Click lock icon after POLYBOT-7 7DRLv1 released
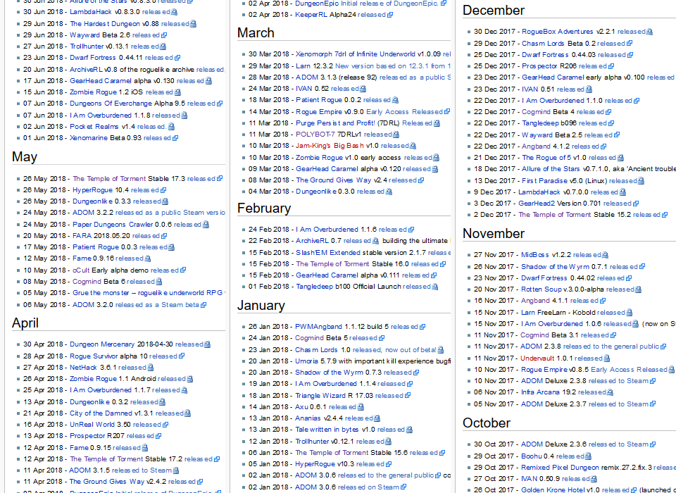676x493 pixels. [396, 135]
